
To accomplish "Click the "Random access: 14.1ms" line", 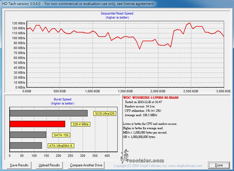I will [140, 106].
